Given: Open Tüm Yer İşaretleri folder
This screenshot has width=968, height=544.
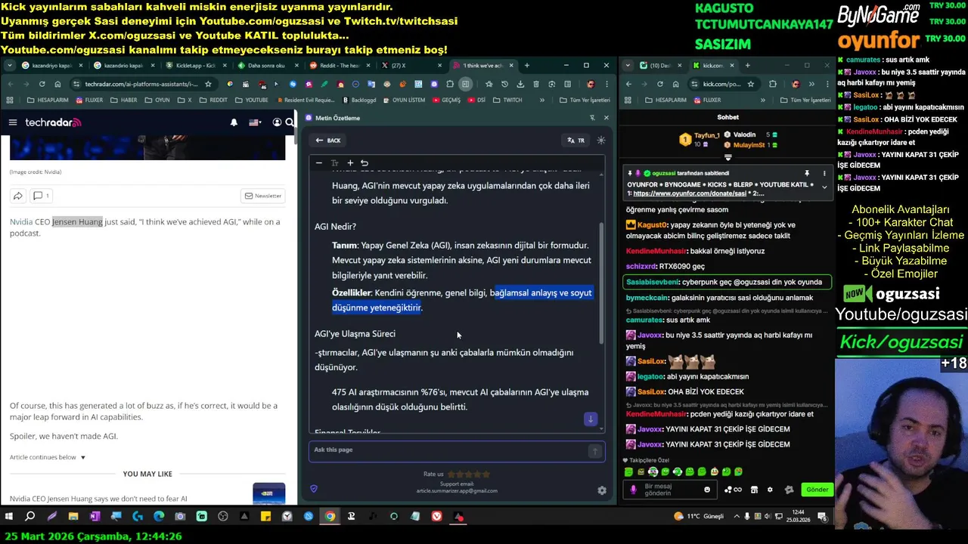Looking at the screenshot, I should [x=584, y=100].
